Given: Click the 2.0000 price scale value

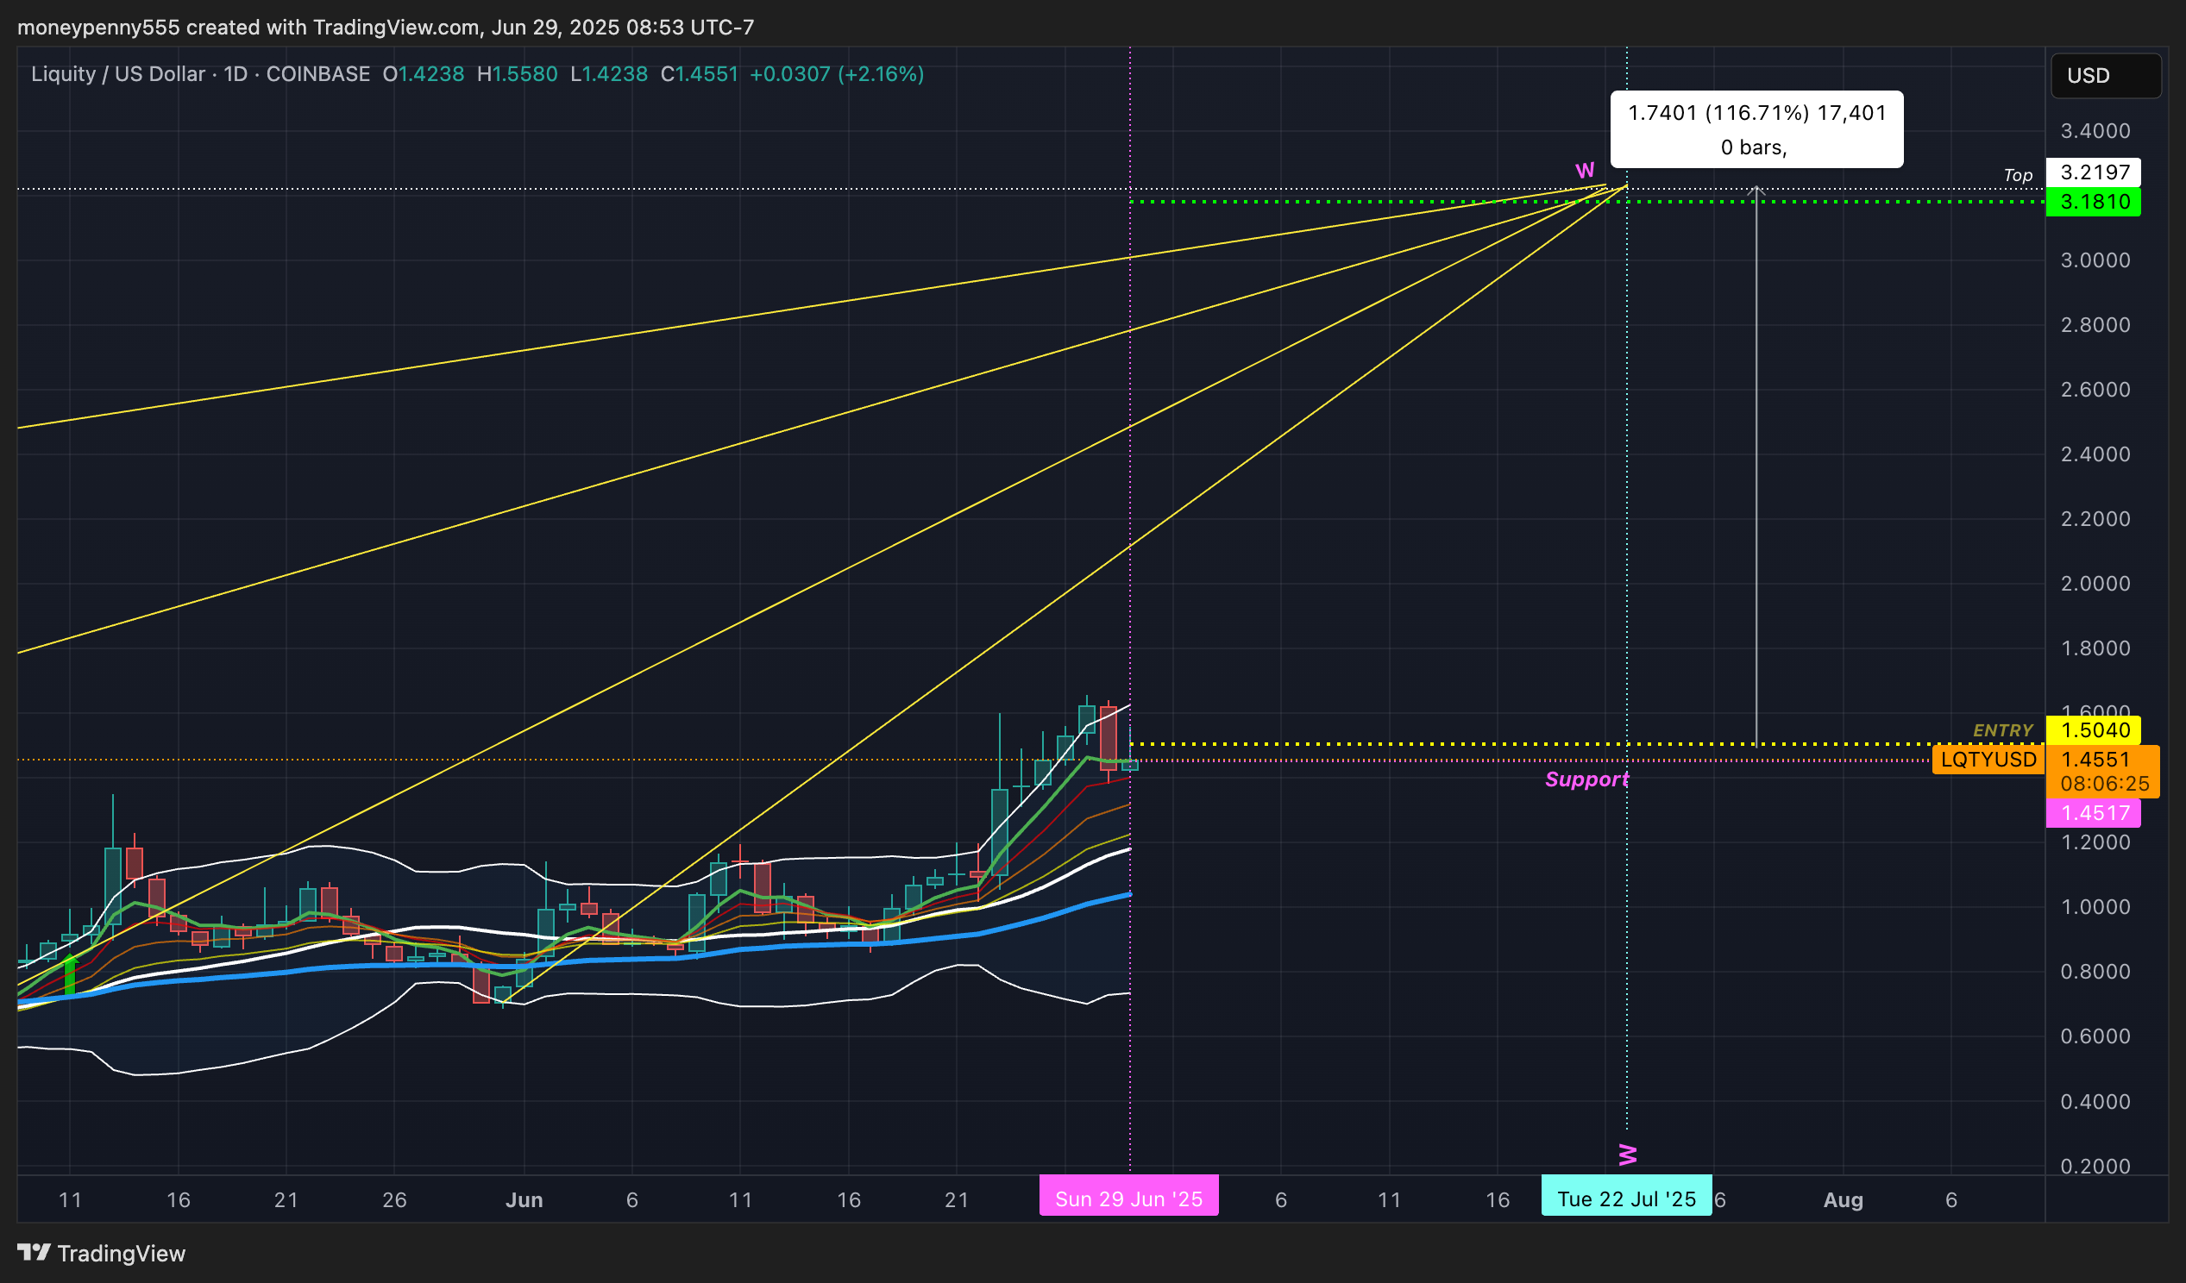Looking at the screenshot, I should (x=2095, y=584).
